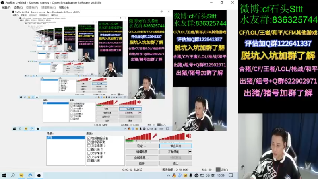Open 全域来源... global sources
Viewport: 318px width, 179px height.
pyautogui.click(x=142, y=158)
